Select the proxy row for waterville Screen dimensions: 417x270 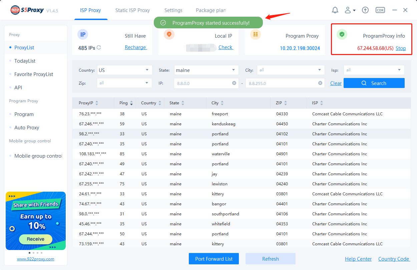(x=242, y=154)
